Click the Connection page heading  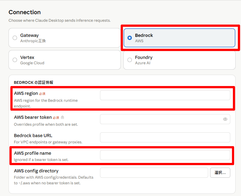coord(25,12)
